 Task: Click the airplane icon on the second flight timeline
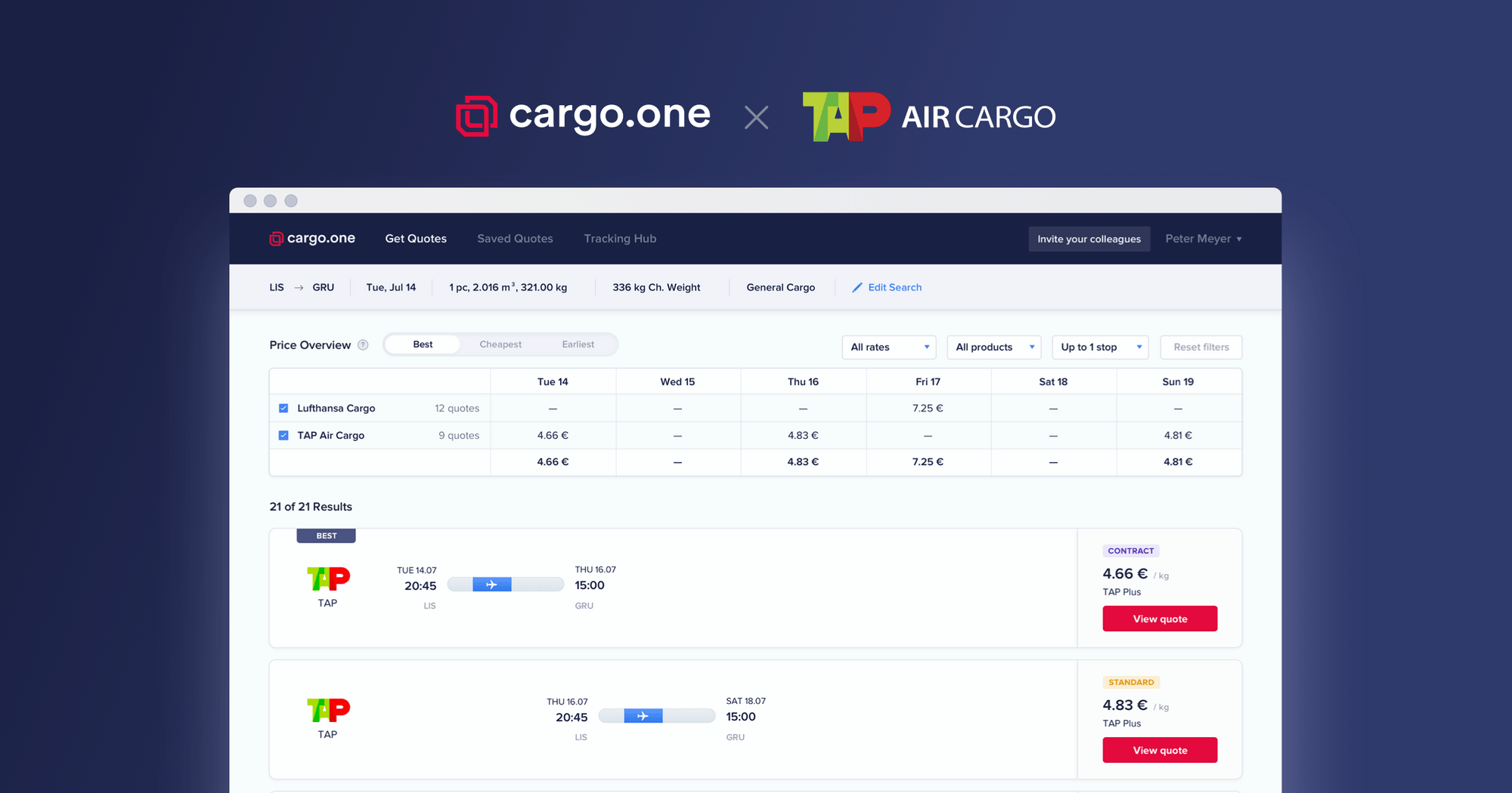645,715
